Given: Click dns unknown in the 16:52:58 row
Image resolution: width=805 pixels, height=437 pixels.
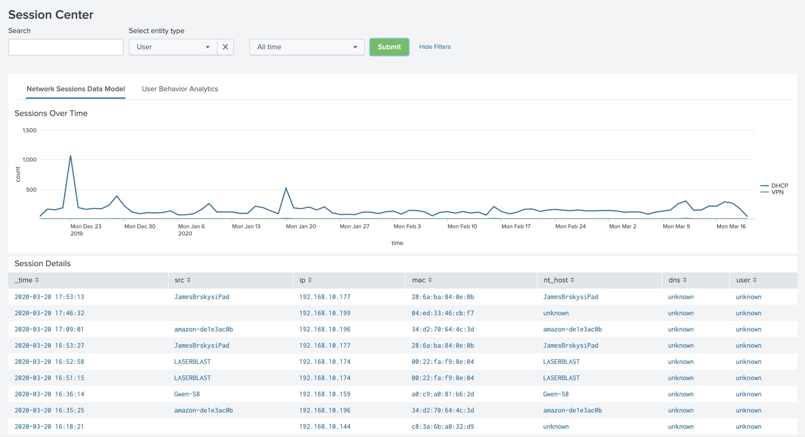Looking at the screenshot, I should click(x=681, y=362).
